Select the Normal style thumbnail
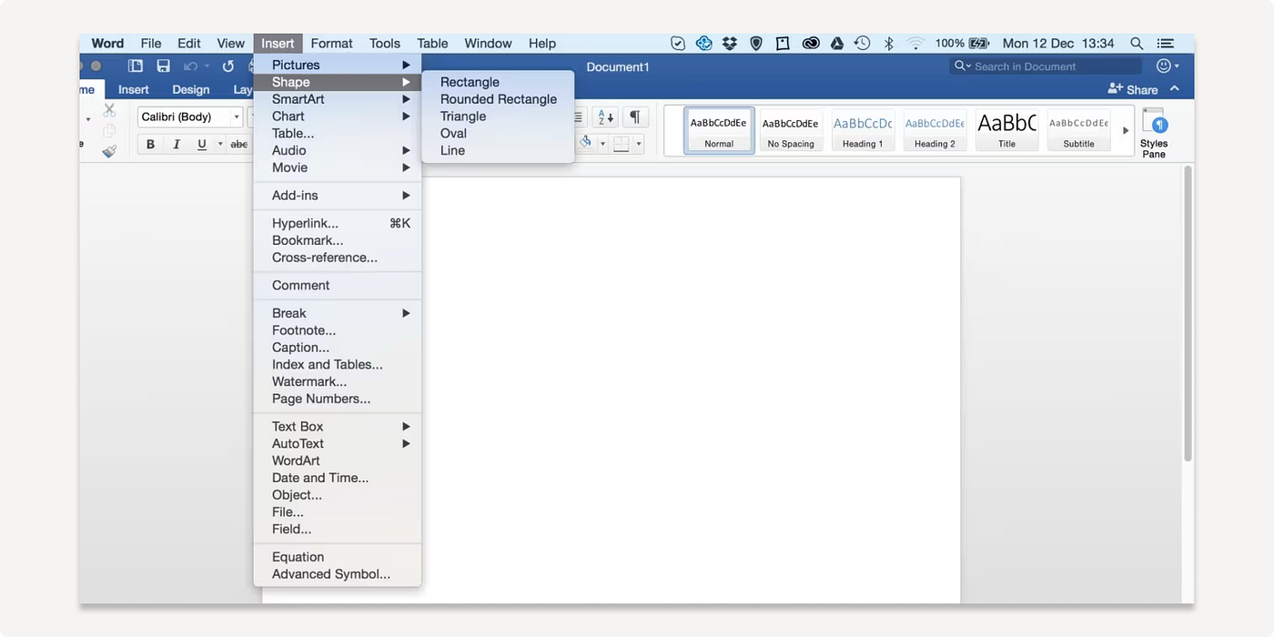Image resolution: width=1274 pixels, height=637 pixels. 719,130
